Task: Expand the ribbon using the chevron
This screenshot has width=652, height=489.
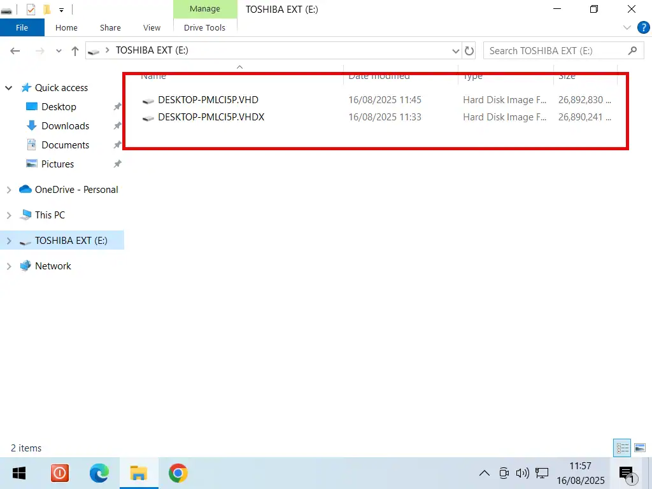Action: click(627, 28)
